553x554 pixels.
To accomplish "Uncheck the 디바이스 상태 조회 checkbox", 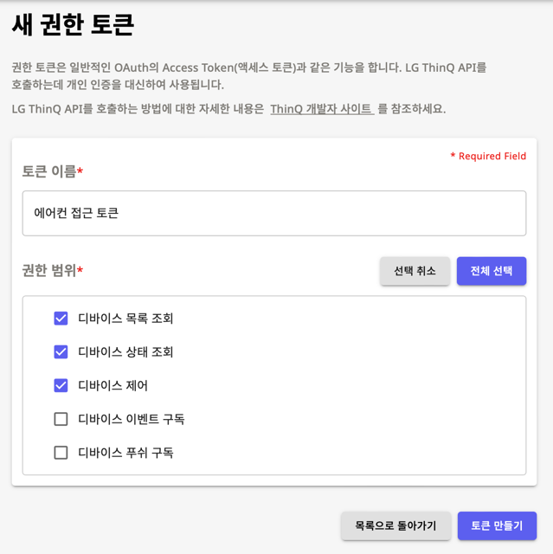I will click(x=61, y=351).
